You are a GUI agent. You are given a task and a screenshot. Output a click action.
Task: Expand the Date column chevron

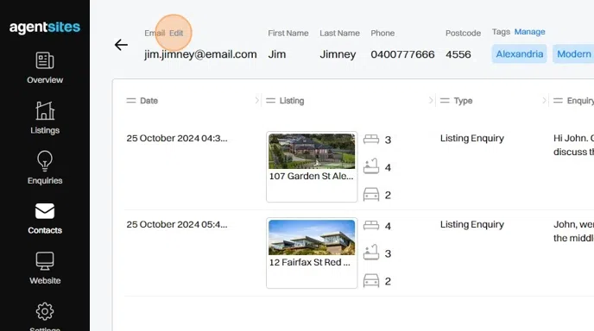point(256,100)
